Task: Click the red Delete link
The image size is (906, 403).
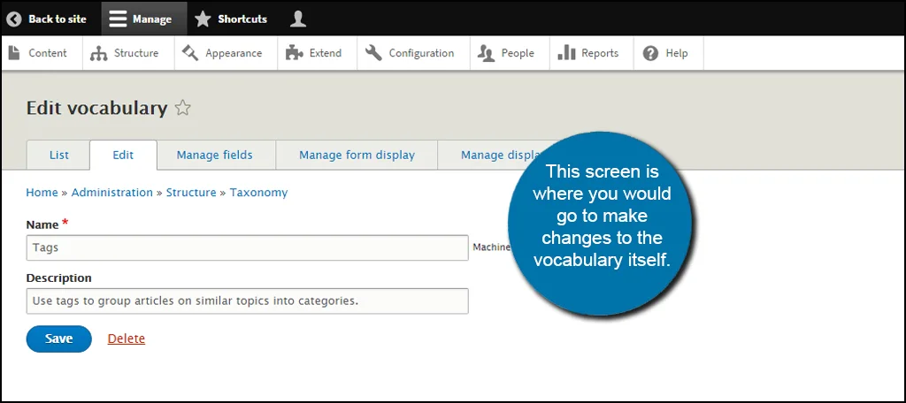Action: [126, 338]
